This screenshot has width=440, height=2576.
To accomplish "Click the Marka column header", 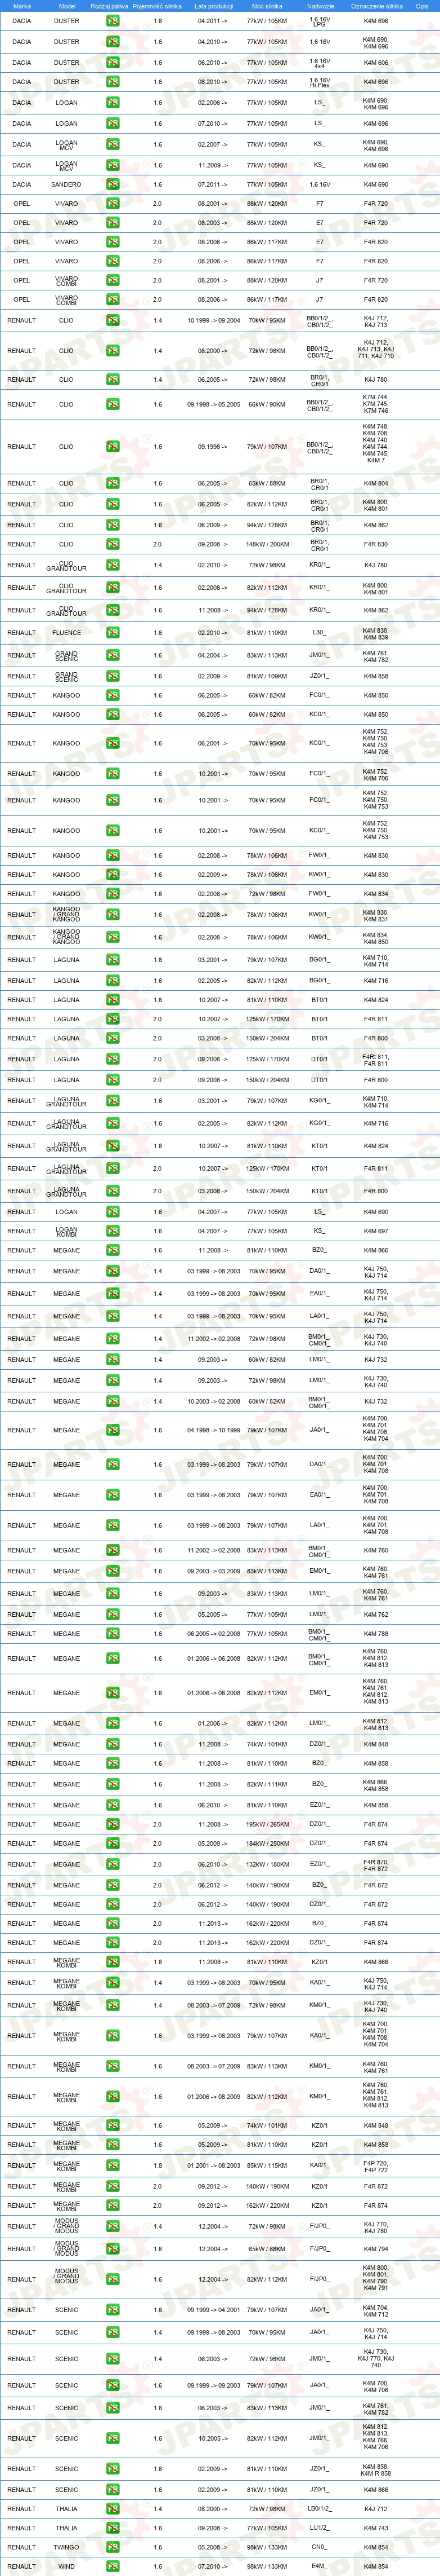I will point(22,6).
